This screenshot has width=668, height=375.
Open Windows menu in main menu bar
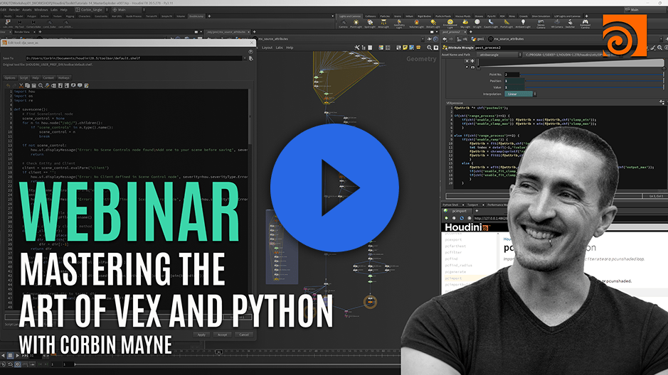point(41,9)
